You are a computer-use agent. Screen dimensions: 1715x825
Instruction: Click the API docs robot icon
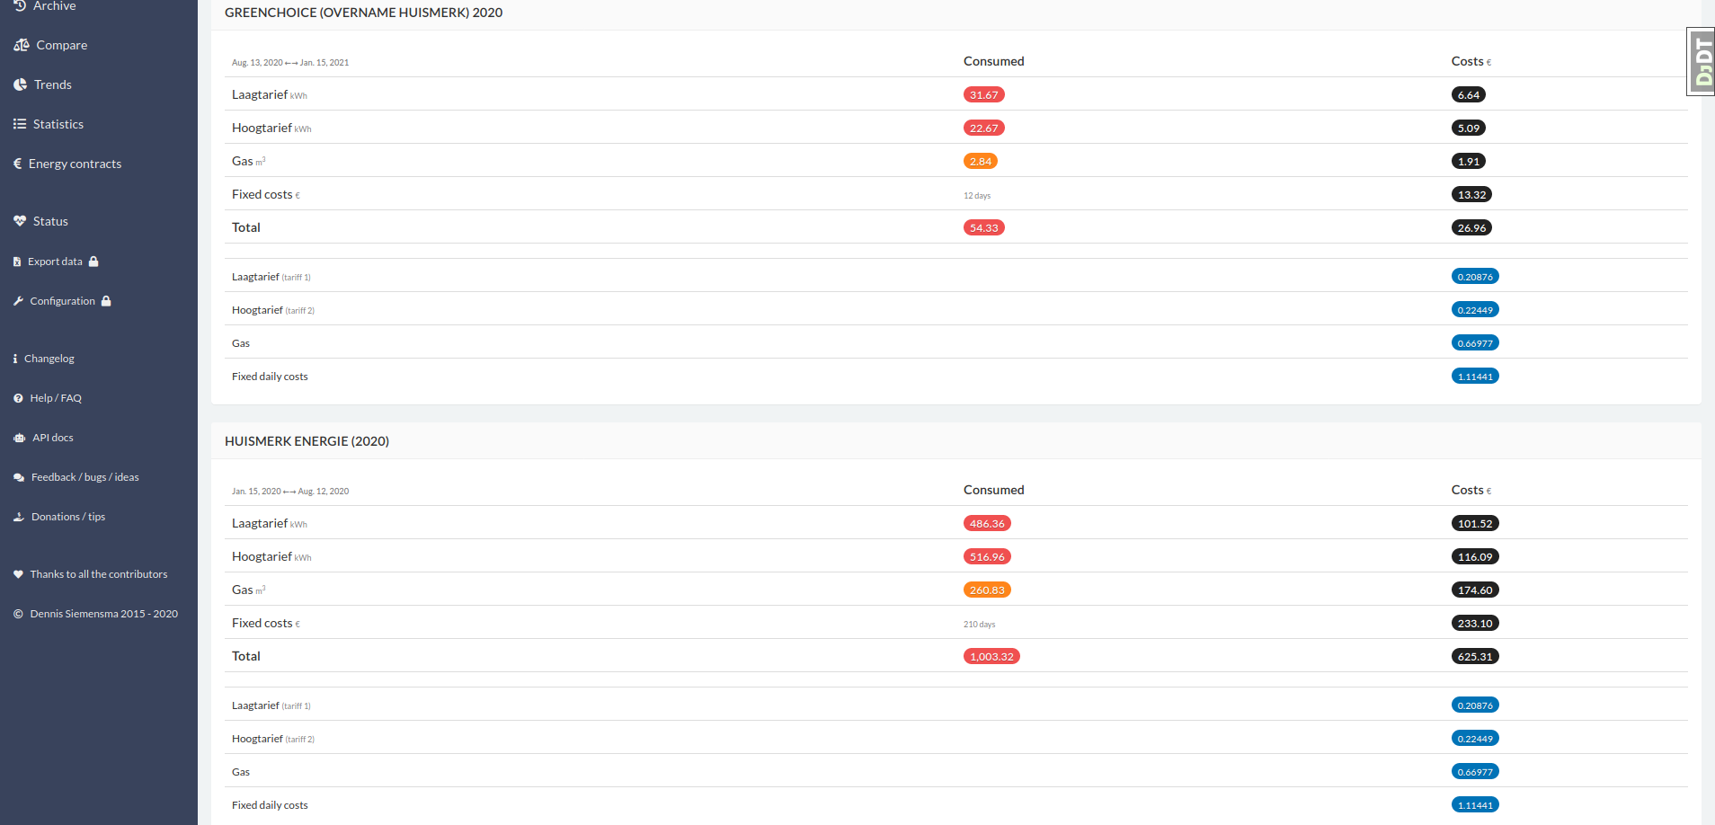(x=19, y=438)
